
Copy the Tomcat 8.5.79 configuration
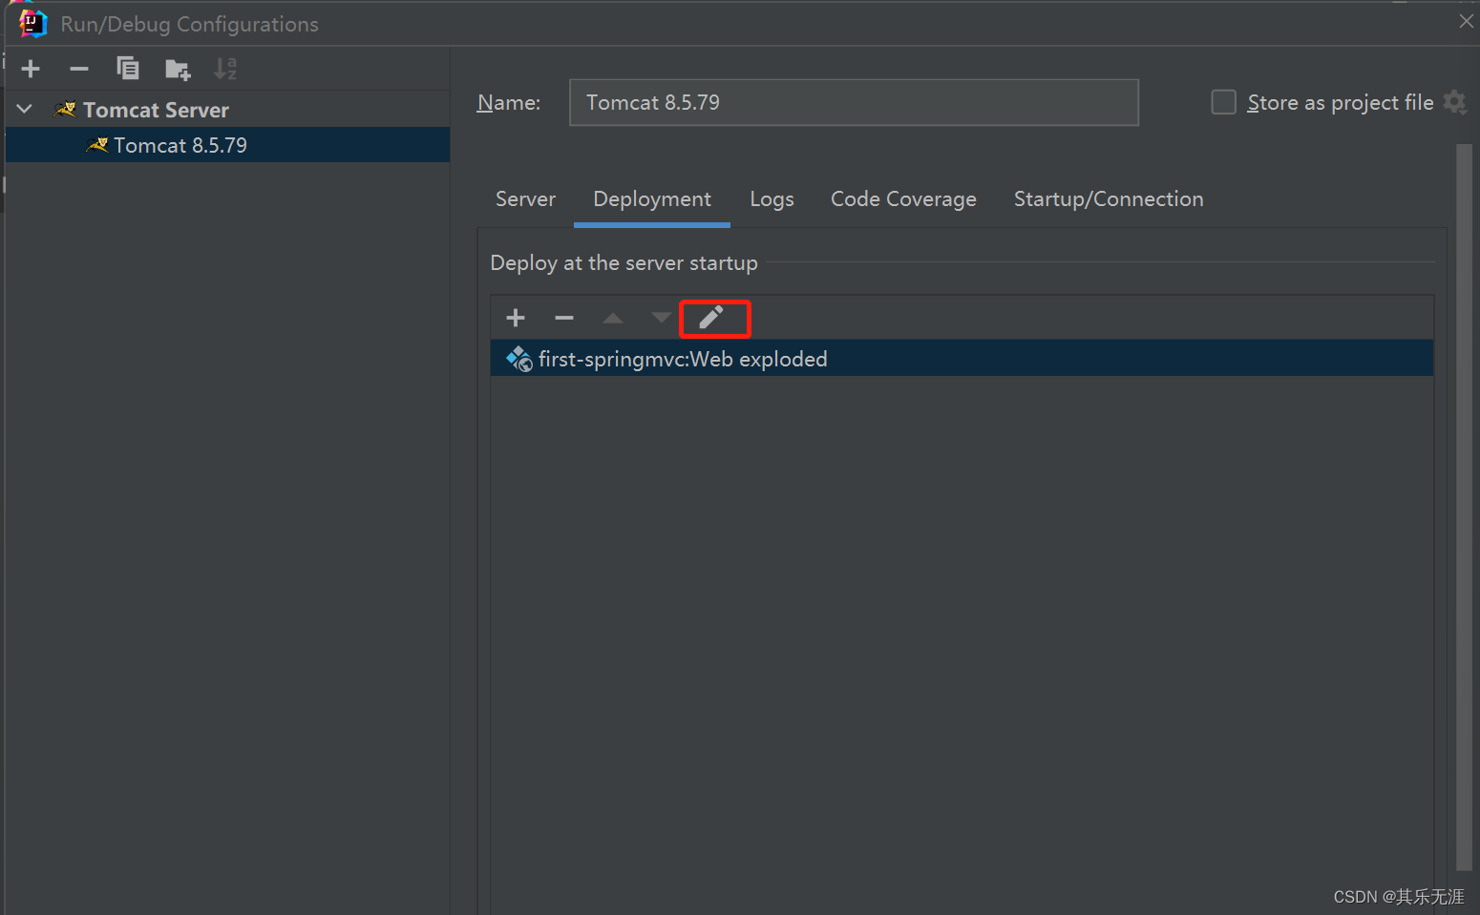(x=128, y=68)
